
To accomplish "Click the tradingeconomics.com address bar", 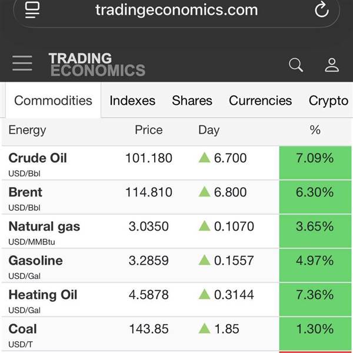I will pyautogui.click(x=176, y=10).
